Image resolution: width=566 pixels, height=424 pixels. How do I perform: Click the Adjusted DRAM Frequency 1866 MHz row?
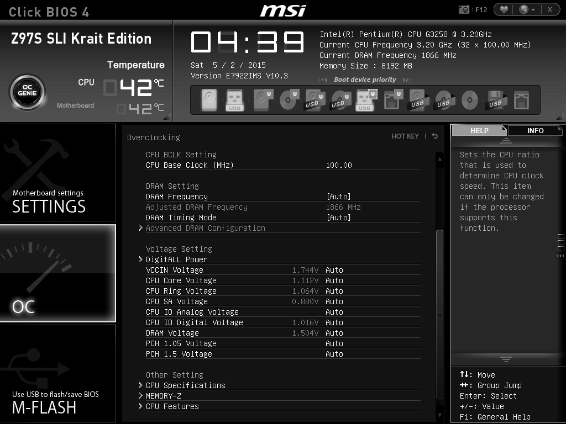(283, 207)
